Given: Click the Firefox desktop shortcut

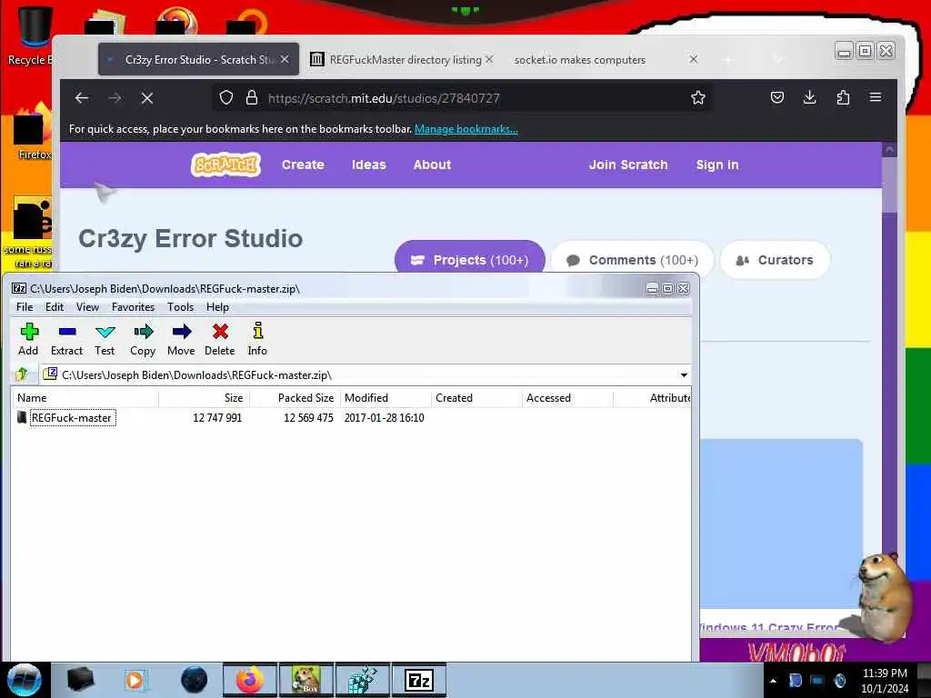Looking at the screenshot, I should tap(31, 134).
